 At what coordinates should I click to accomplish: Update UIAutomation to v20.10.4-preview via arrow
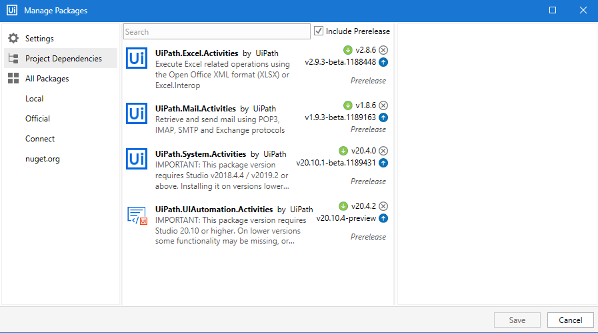(x=383, y=218)
